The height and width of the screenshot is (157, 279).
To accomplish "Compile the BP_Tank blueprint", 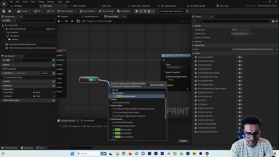I will (22, 11).
